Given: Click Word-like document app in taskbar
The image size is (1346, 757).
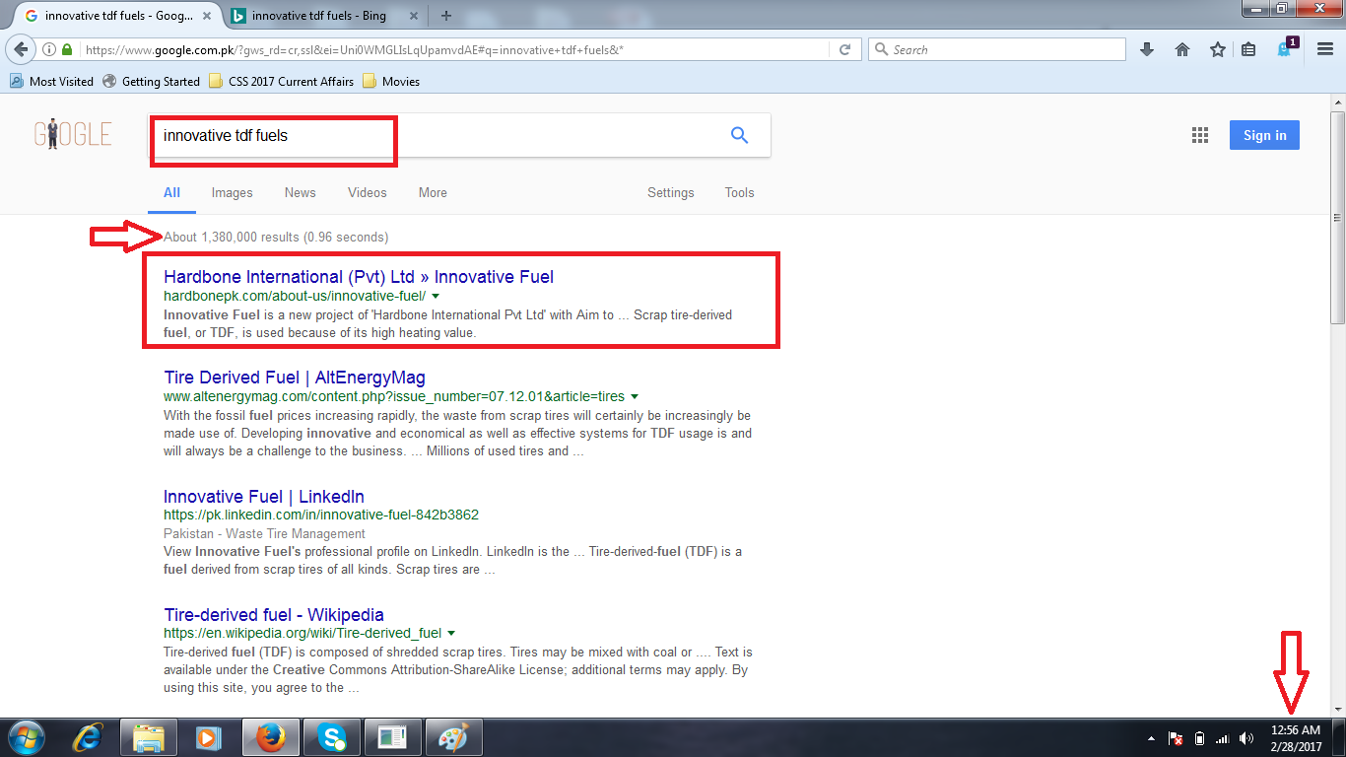Looking at the screenshot, I should 391,737.
